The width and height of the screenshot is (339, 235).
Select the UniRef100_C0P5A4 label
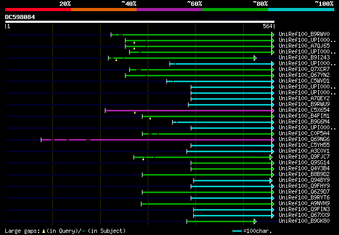click(304, 134)
